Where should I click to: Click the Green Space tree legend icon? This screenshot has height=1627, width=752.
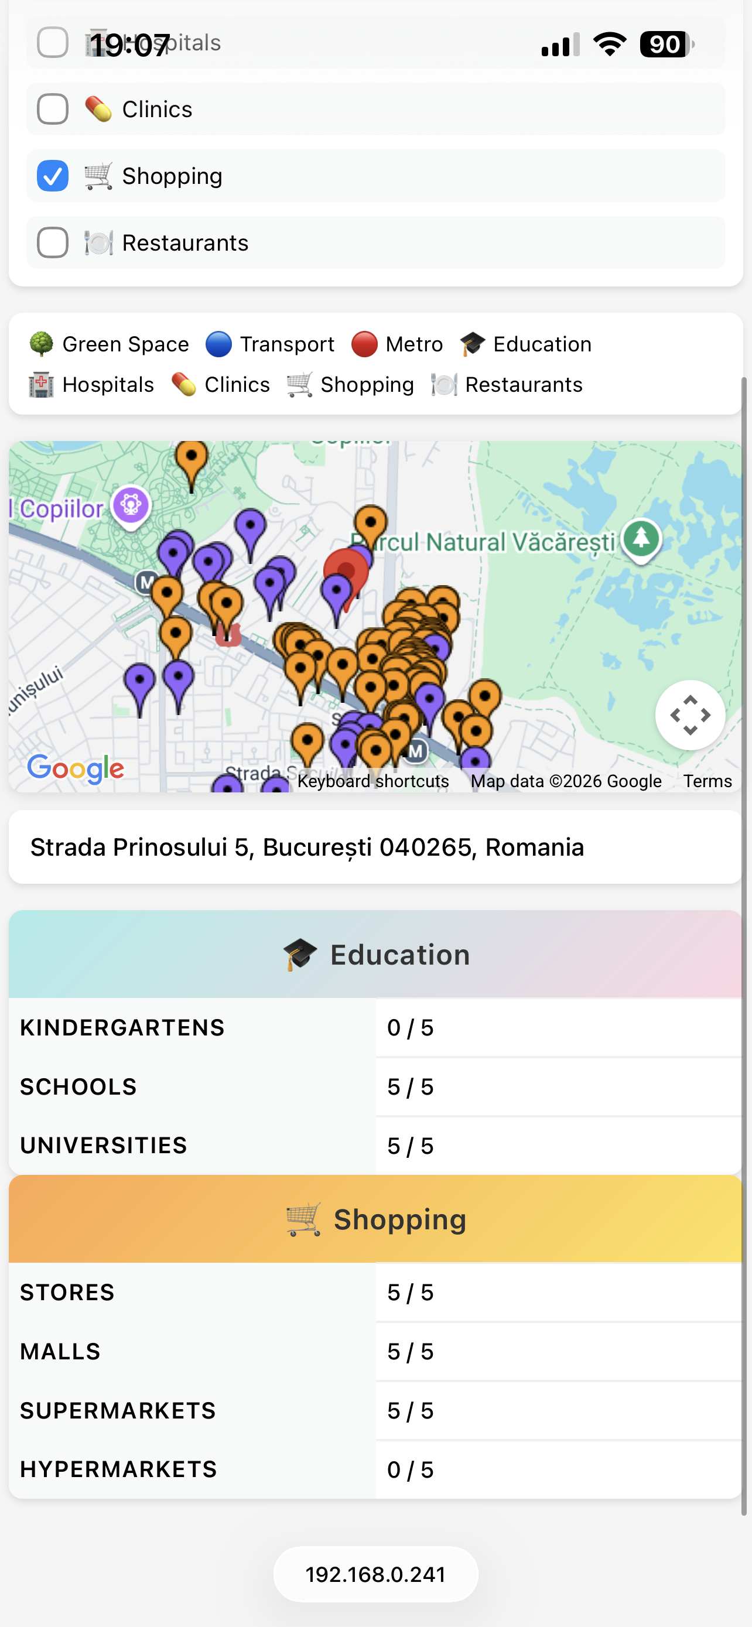pos(42,344)
